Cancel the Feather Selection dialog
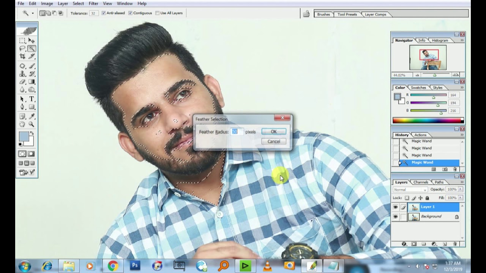Screen dimensions: 486x273 click(x=274, y=141)
